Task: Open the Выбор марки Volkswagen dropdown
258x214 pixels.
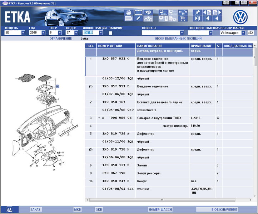Action: [243, 33]
